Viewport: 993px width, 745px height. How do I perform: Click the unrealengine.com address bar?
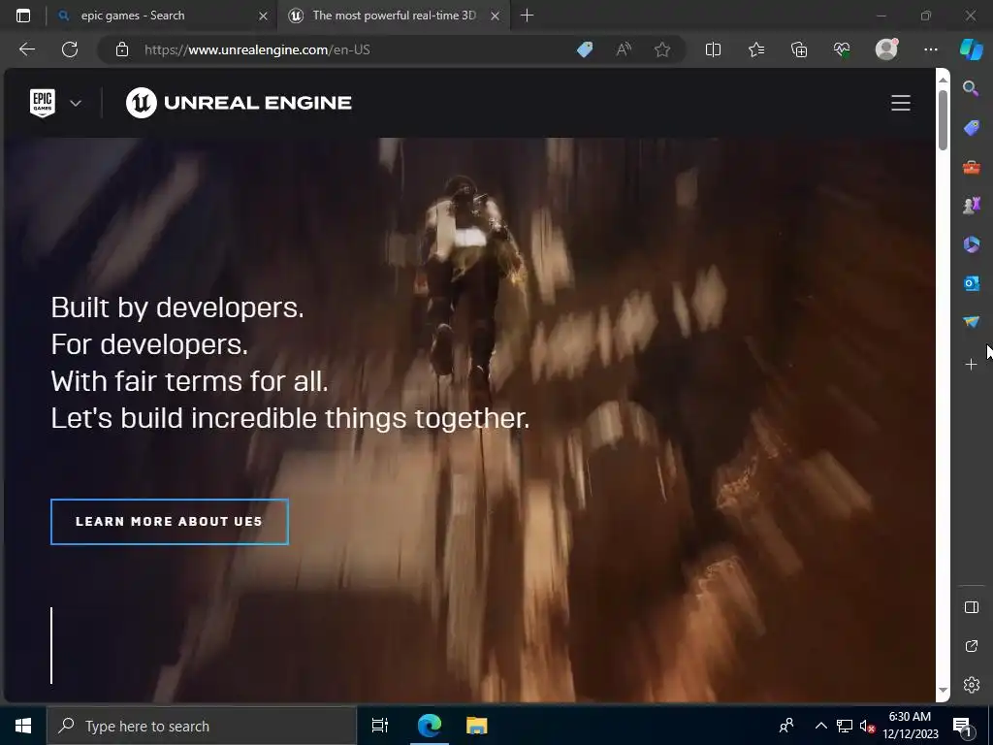pos(256,49)
